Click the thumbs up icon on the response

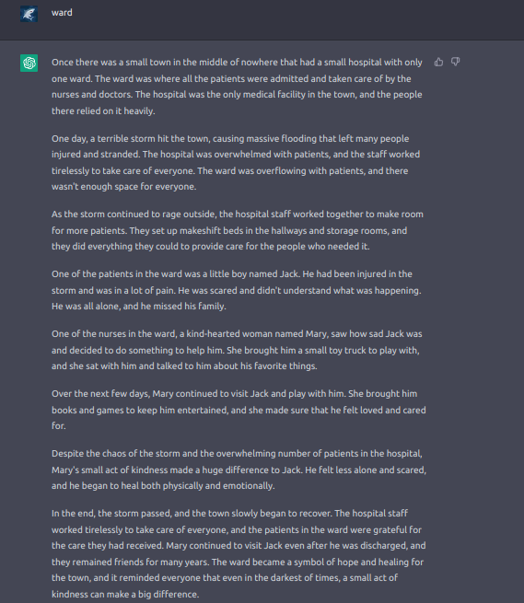438,62
